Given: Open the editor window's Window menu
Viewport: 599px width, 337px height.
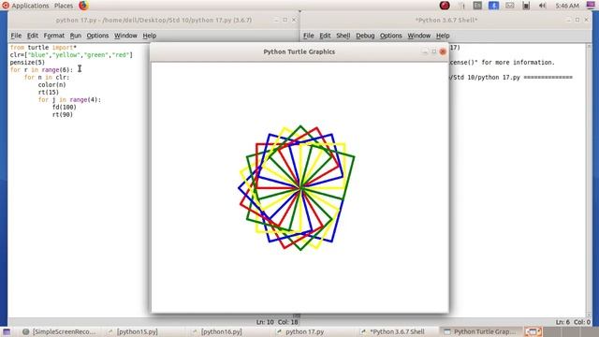Looking at the screenshot, I should point(125,36).
